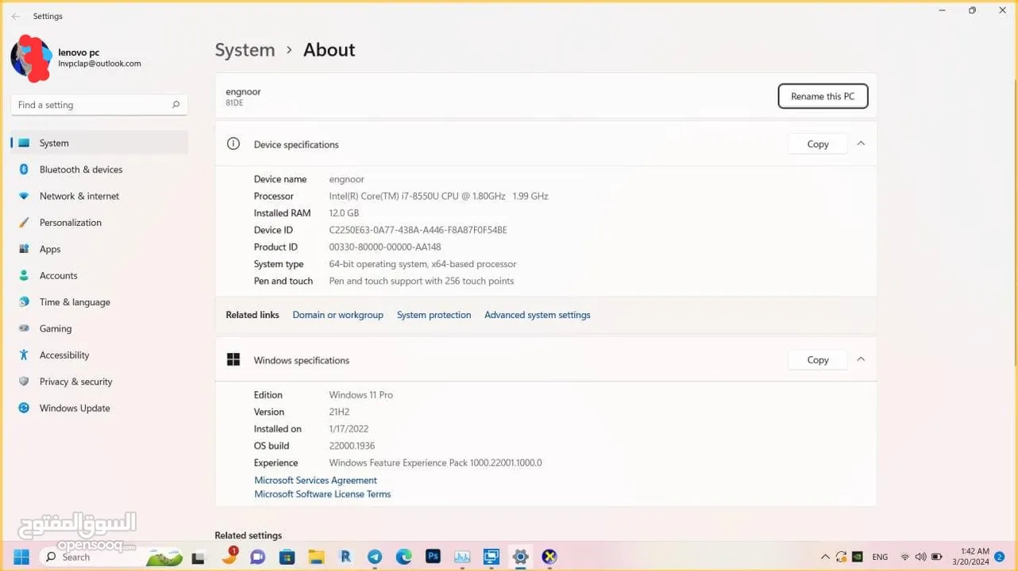Open Apps settings in sidebar
The width and height of the screenshot is (1018, 571).
[99, 249]
